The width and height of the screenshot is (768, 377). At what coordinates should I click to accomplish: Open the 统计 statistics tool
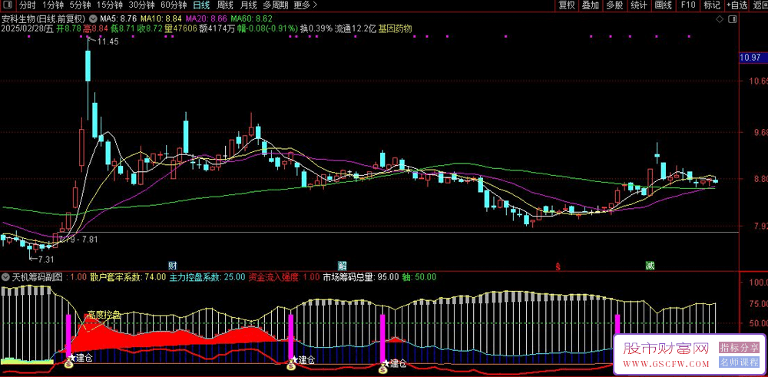click(638, 5)
